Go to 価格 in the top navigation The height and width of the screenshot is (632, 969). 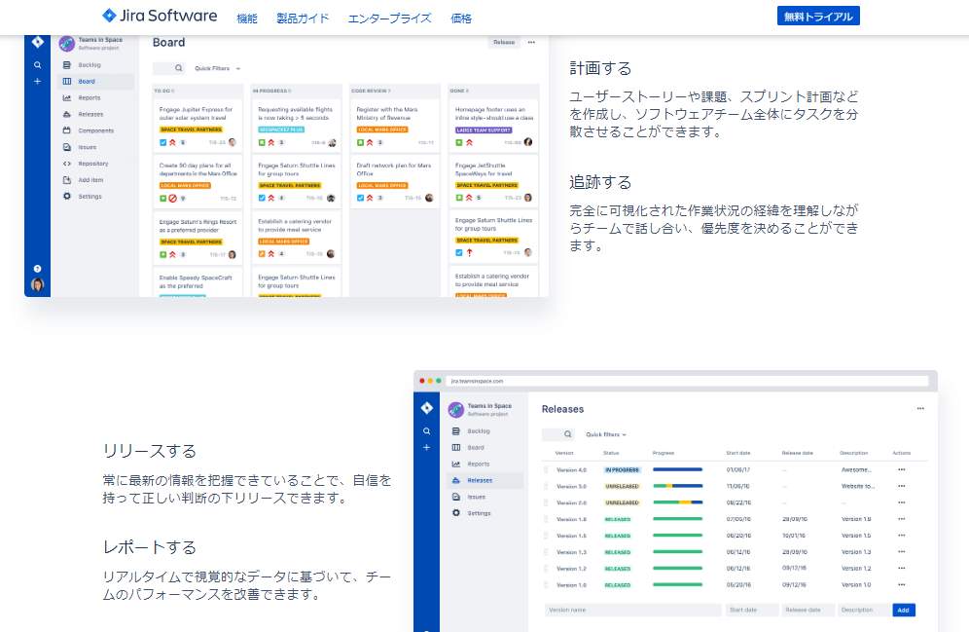(x=461, y=19)
